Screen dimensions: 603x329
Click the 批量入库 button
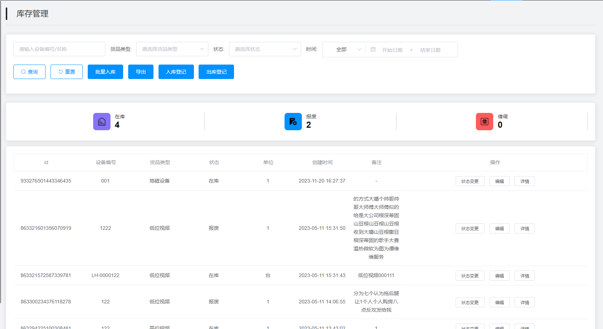[x=105, y=72]
